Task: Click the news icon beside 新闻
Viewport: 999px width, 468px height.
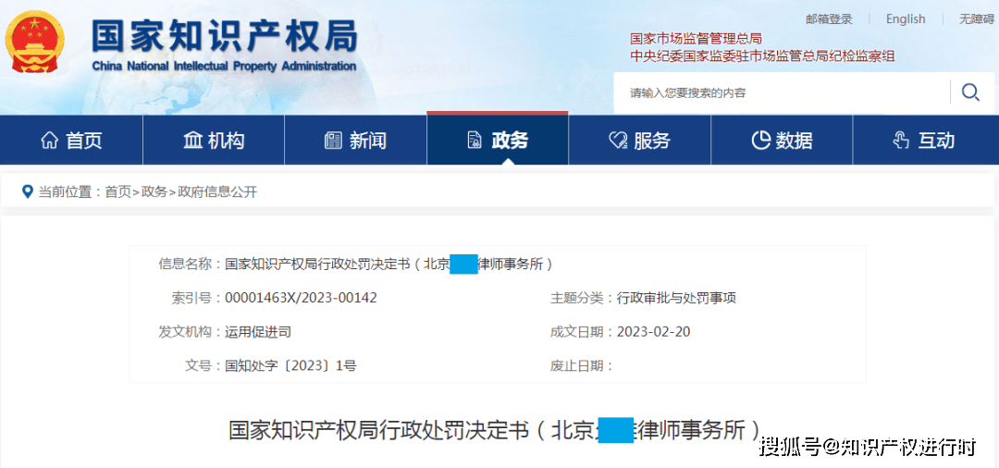Action: tap(333, 141)
